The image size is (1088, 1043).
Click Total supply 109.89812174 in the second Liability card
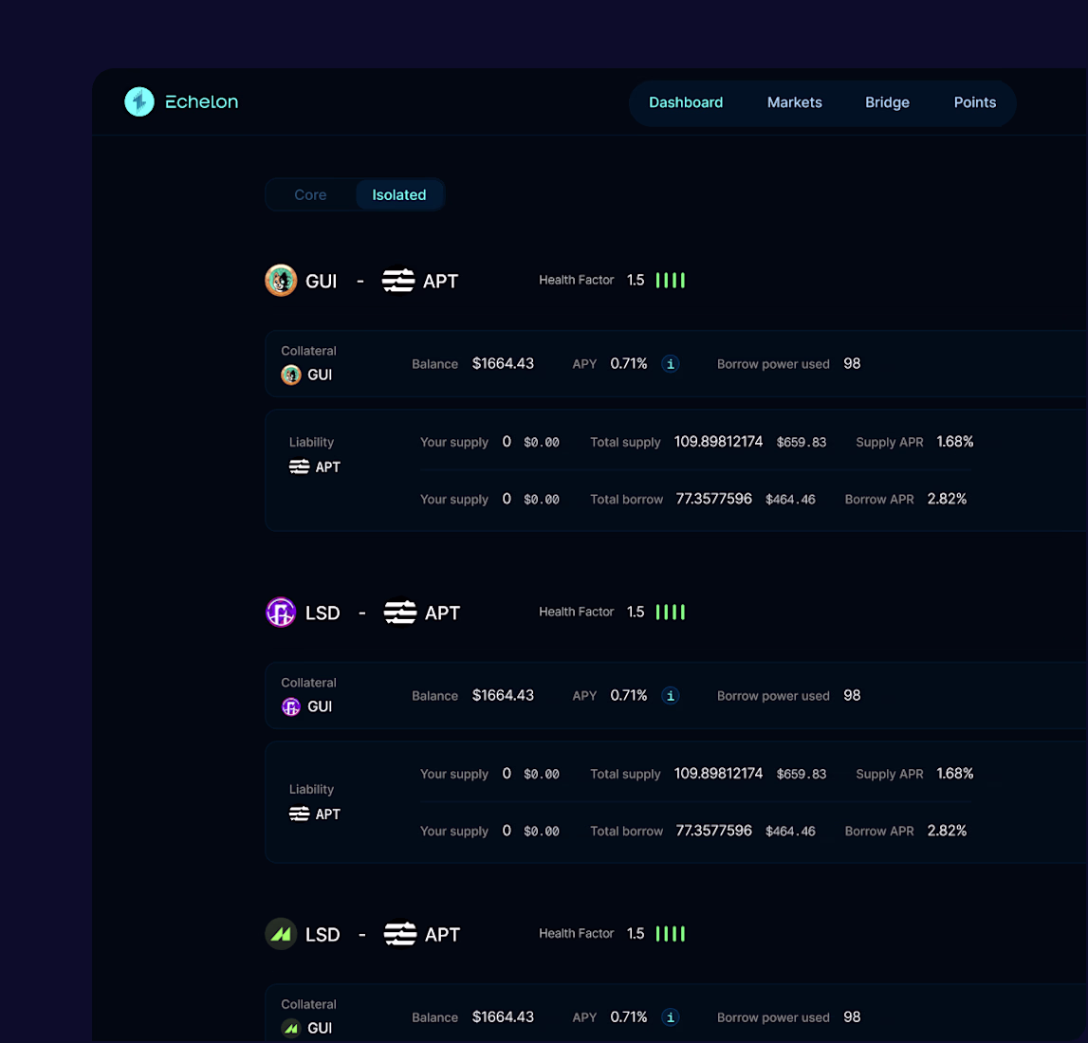click(718, 773)
